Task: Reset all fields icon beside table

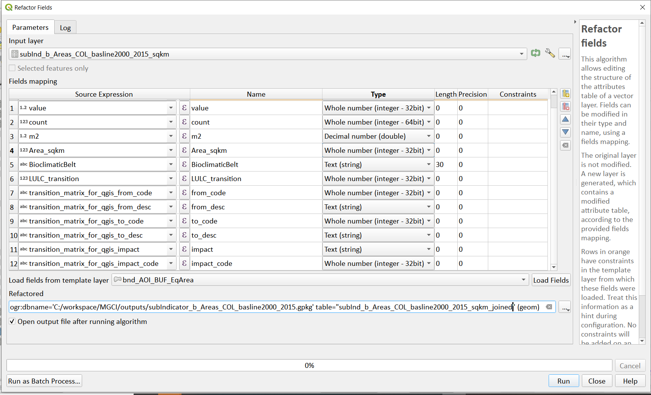Action: (x=565, y=145)
